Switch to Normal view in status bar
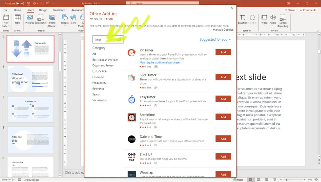This screenshot has width=321, height=182. (x=251, y=179)
